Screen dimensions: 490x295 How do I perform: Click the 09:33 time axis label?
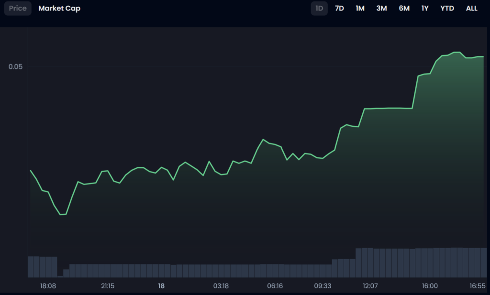coord(323,286)
